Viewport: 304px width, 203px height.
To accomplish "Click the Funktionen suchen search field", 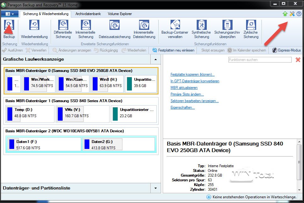I will 255,60.
